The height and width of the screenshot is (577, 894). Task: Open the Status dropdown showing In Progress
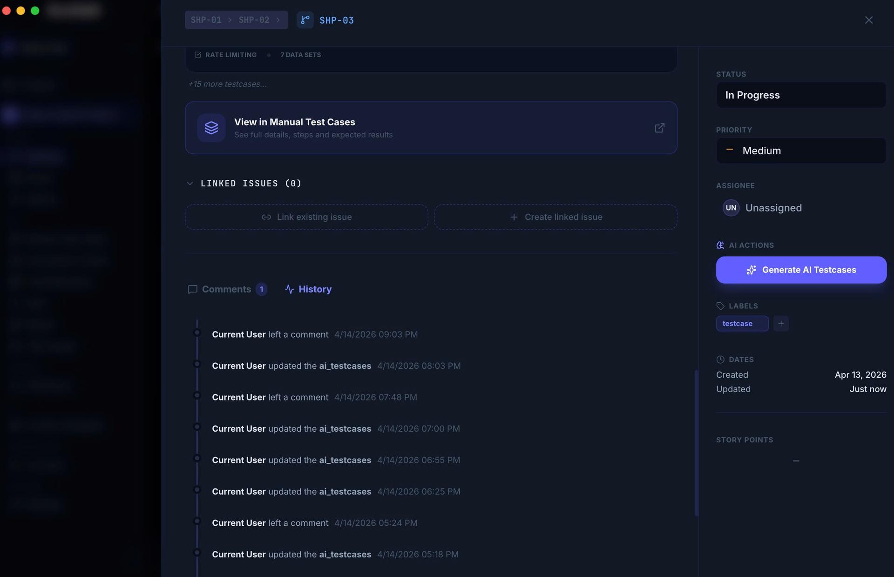pos(801,95)
